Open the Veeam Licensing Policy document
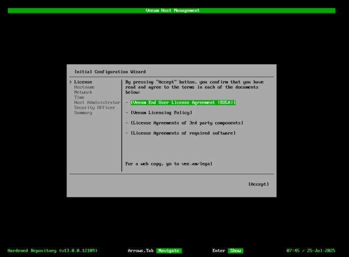349x257 pixels. [x=161, y=113]
